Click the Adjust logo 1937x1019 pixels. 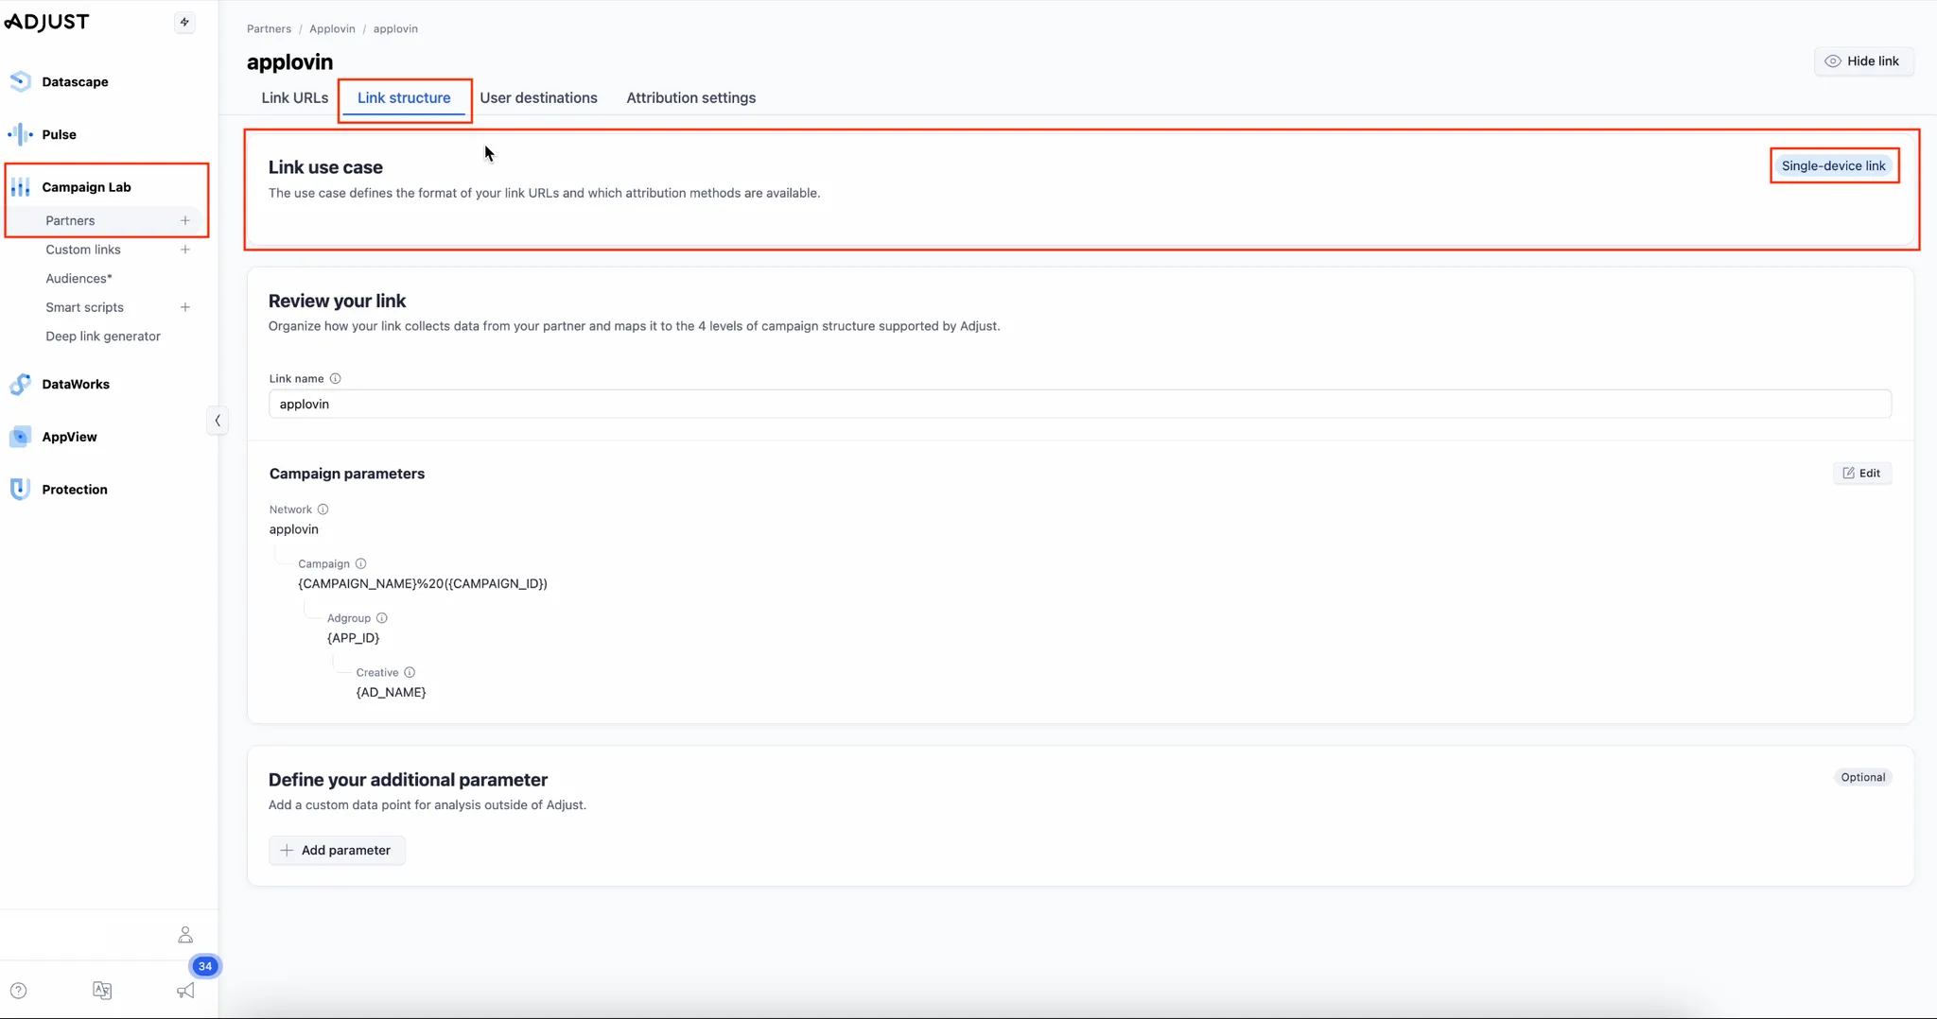tap(46, 22)
